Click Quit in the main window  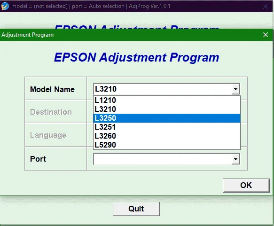[x=136, y=209]
